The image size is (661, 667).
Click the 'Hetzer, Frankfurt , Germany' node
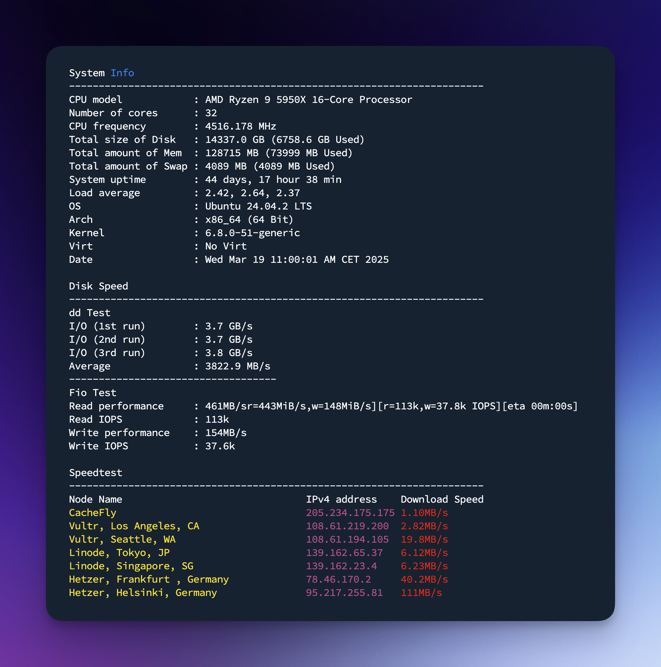coord(149,579)
